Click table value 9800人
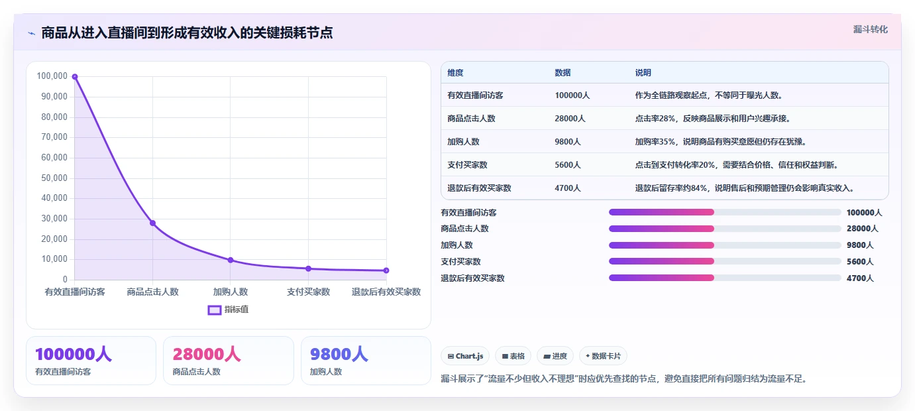The height and width of the screenshot is (411, 915). [568, 142]
